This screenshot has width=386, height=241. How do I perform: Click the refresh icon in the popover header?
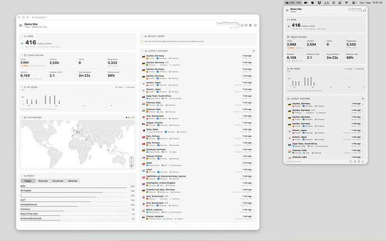364,10
